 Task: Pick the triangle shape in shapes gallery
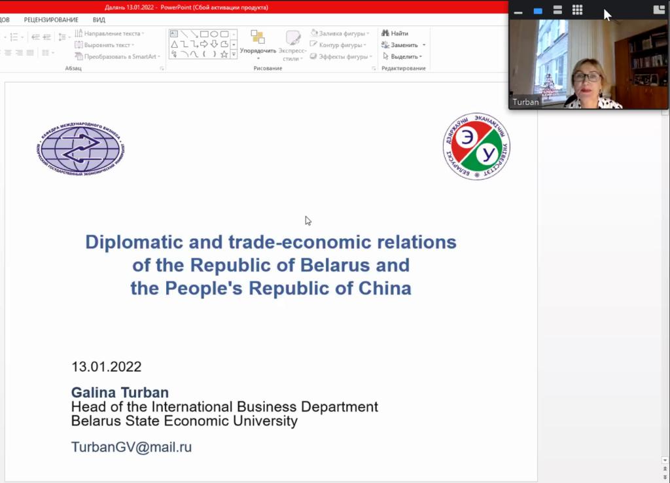pos(174,45)
